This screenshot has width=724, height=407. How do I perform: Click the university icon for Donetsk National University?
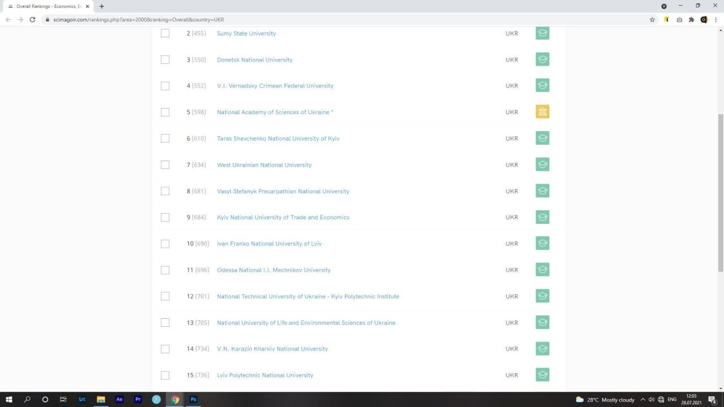point(542,59)
